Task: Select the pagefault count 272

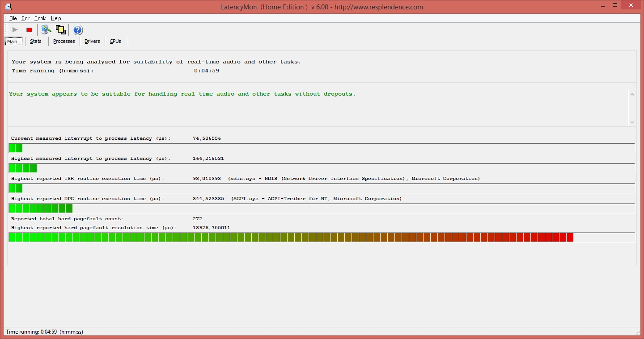Action: pos(197,219)
